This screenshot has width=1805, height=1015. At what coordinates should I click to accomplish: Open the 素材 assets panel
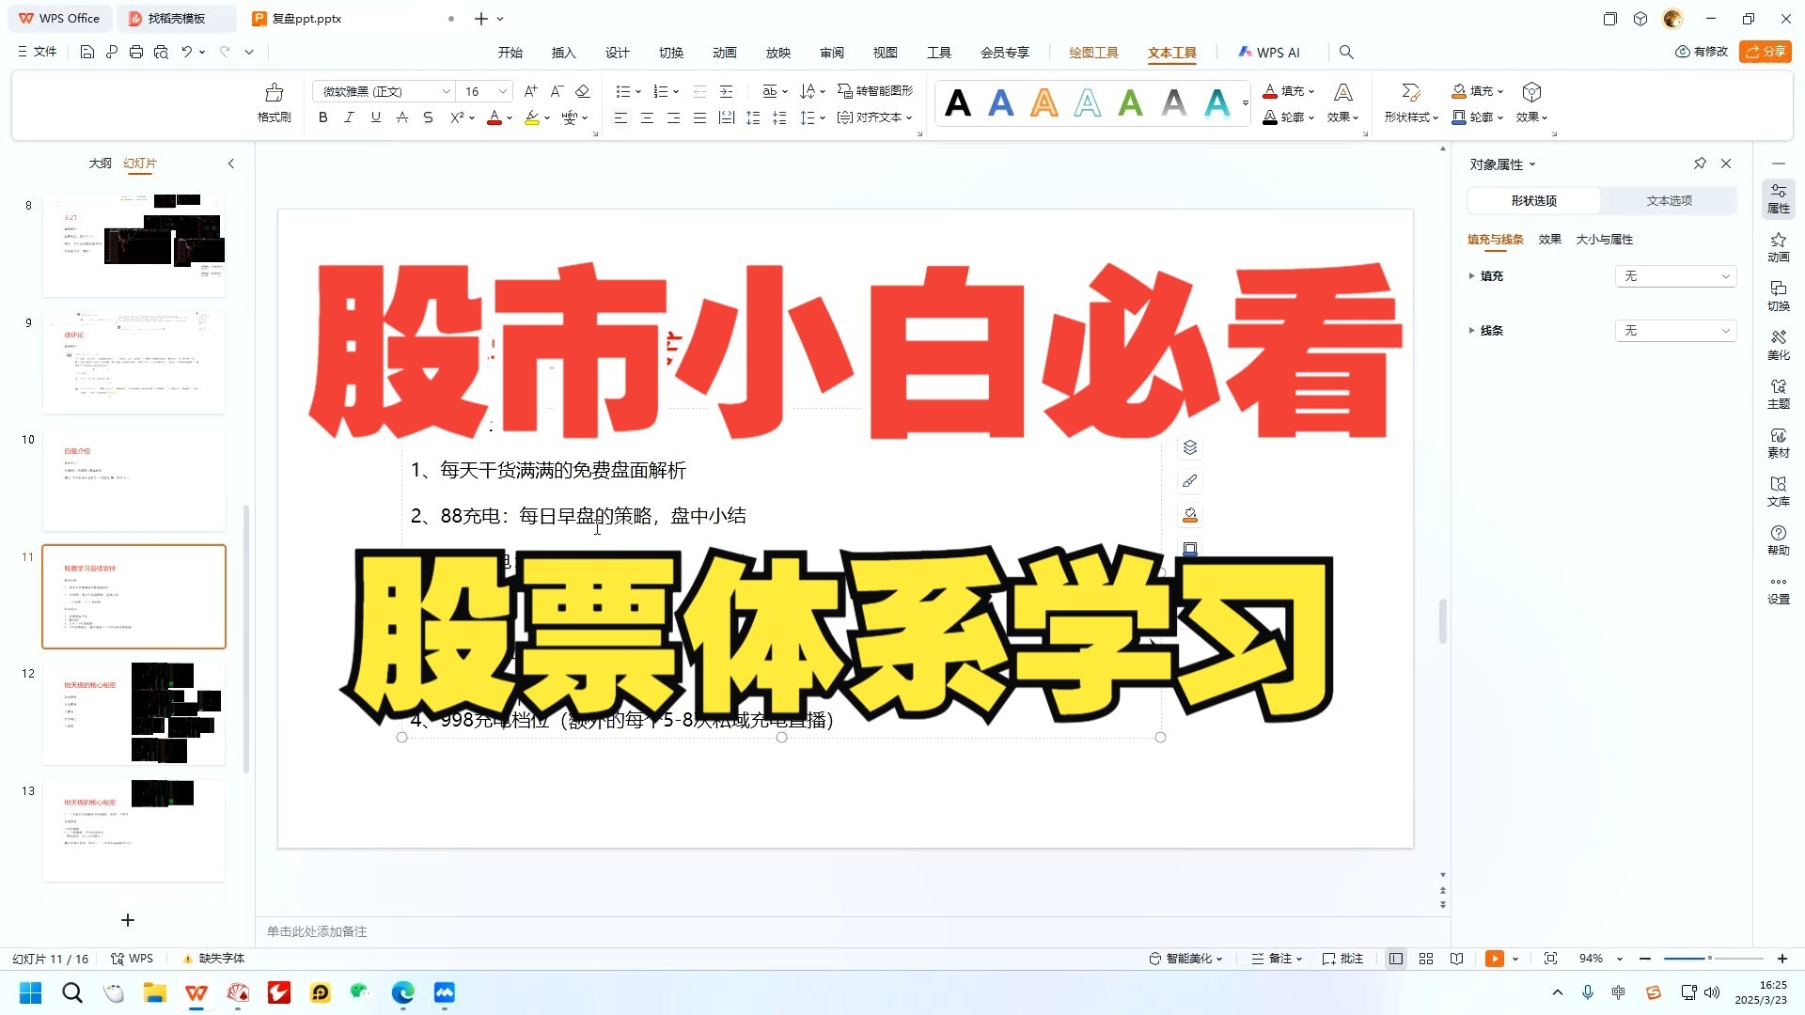pos(1778,444)
